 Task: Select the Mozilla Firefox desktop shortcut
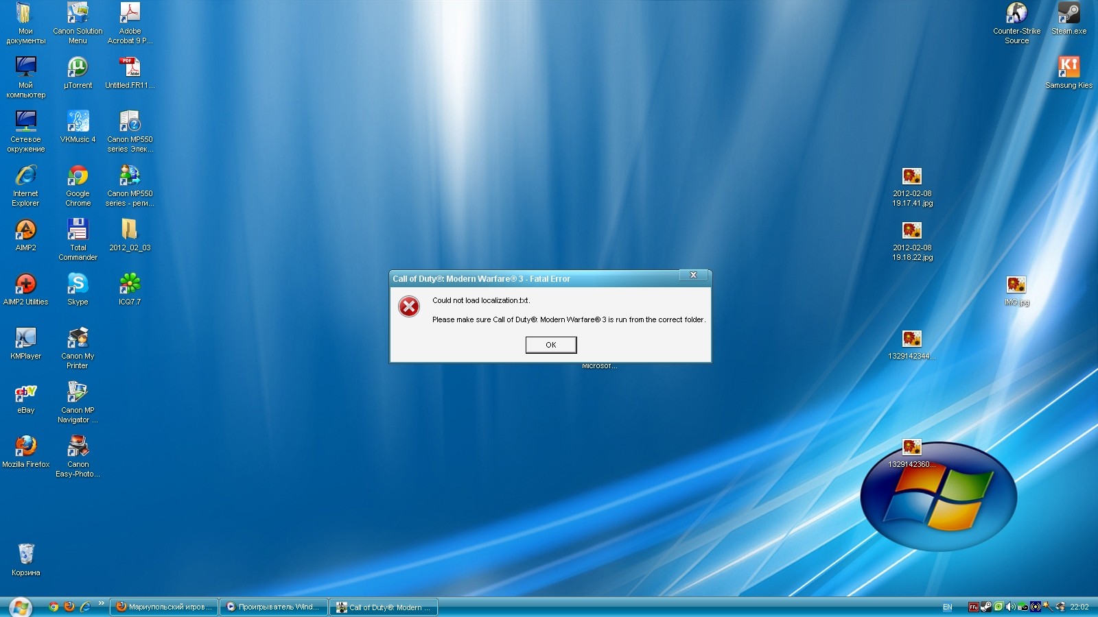coord(25,452)
